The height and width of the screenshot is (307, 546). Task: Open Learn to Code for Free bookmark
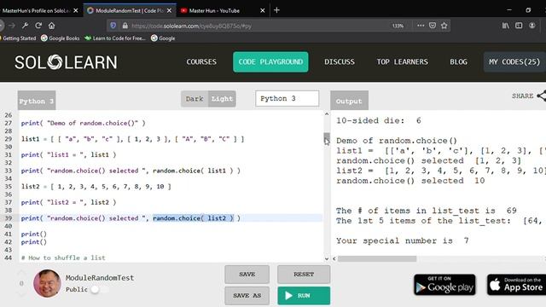[x=115, y=38]
